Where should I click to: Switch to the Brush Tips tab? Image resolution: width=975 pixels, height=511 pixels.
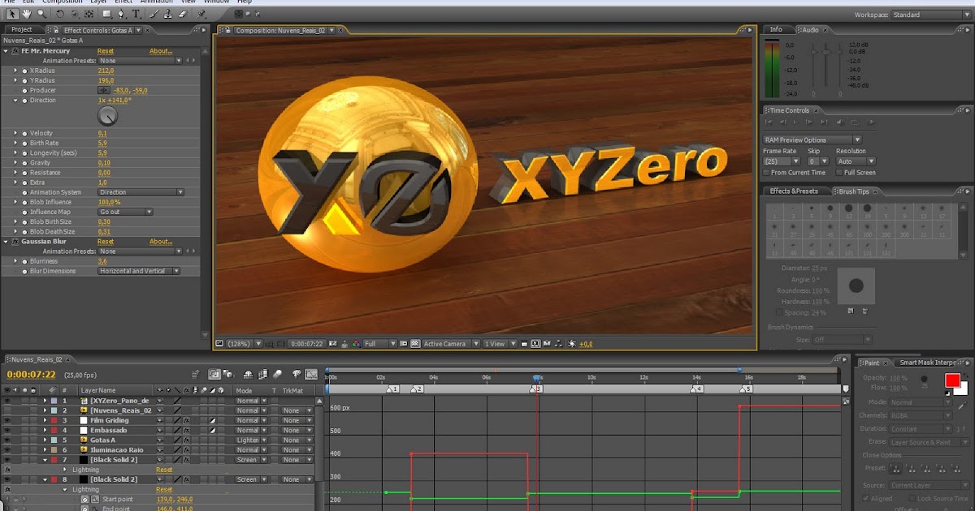coord(856,191)
